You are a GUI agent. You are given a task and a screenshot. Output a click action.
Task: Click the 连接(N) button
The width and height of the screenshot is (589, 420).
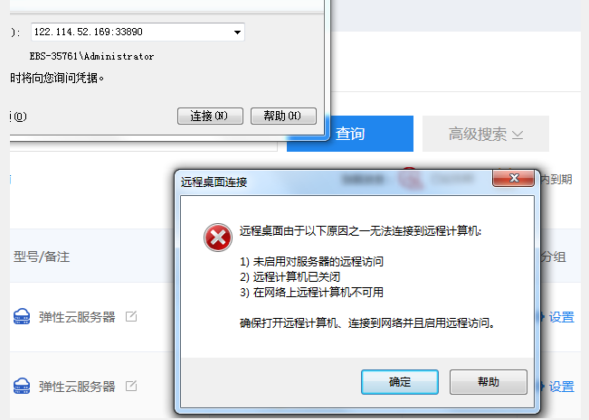(210, 116)
